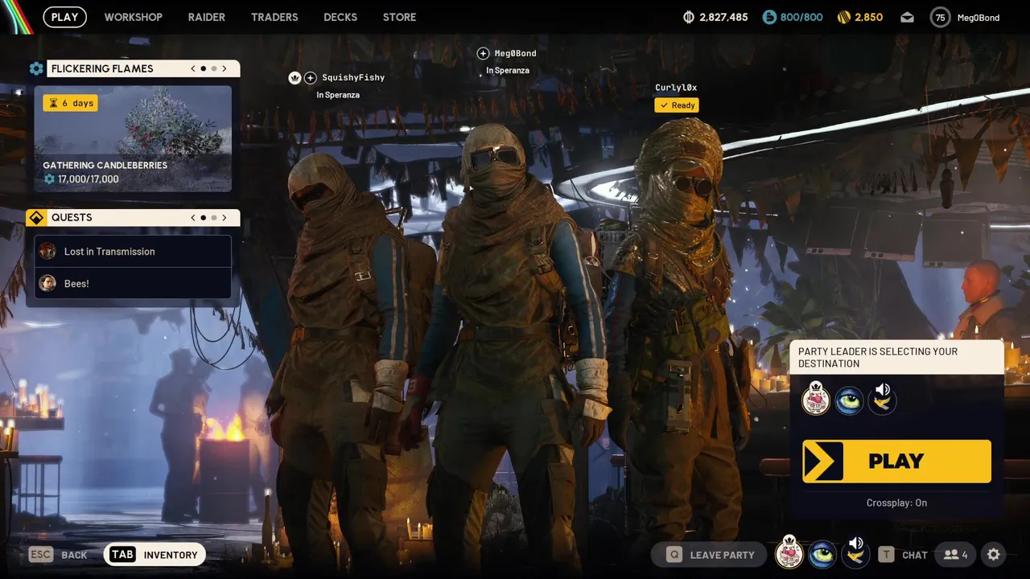
Task: Click the crowned avatar in the party panel
Action: pos(815,400)
